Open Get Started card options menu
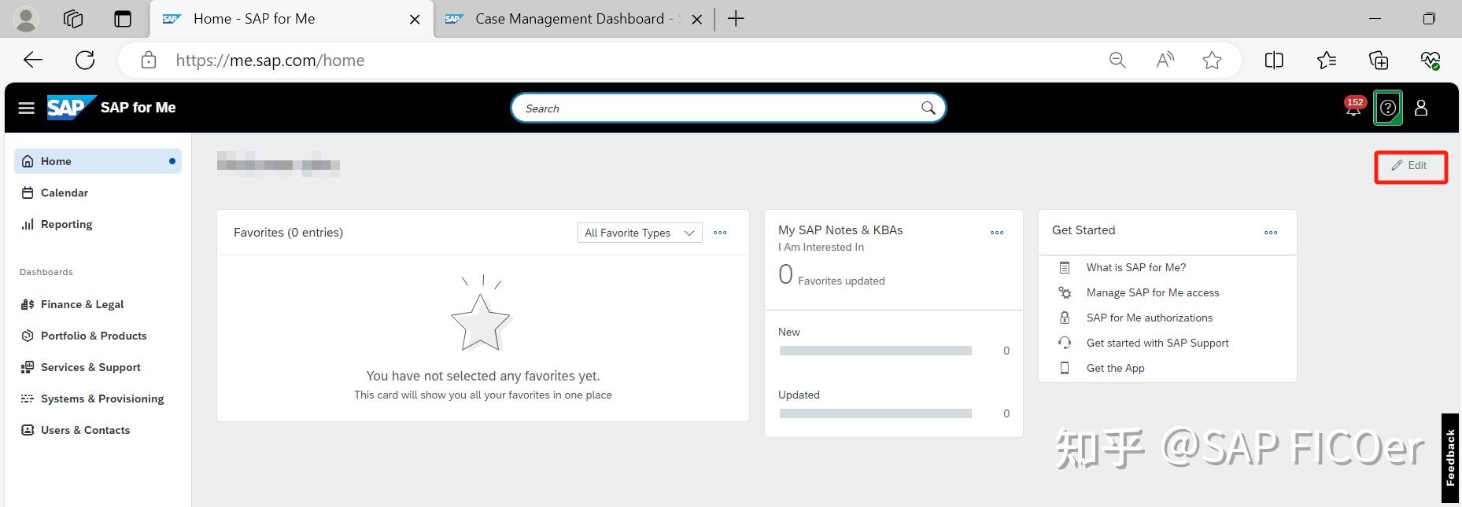Image resolution: width=1462 pixels, height=507 pixels. (x=1271, y=233)
